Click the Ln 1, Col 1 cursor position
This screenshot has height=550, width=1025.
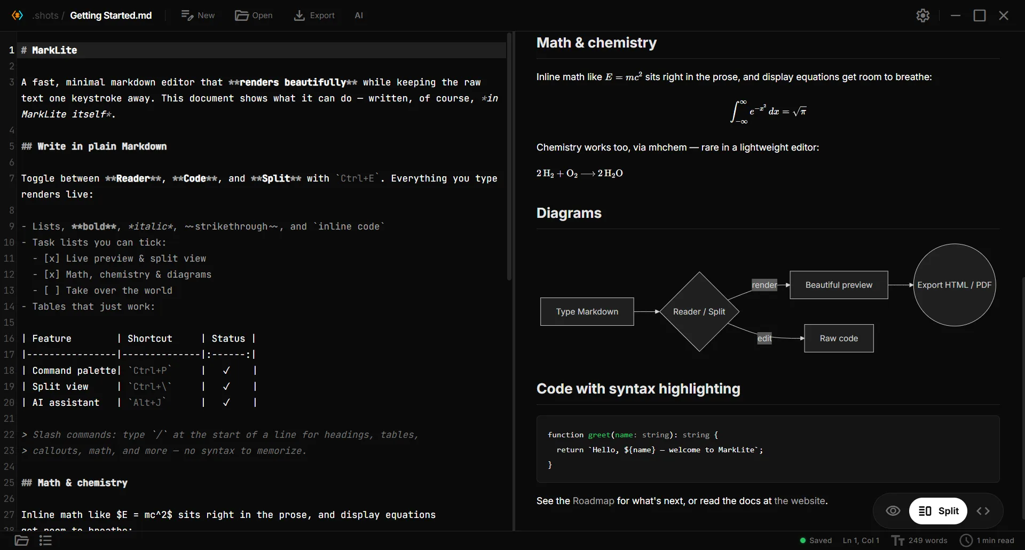point(861,540)
